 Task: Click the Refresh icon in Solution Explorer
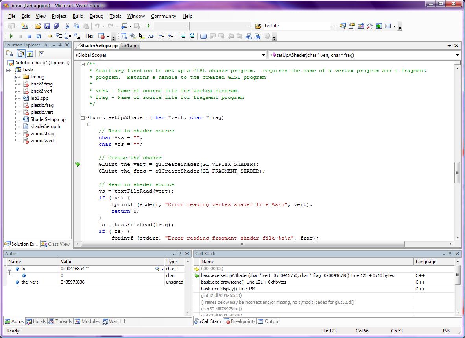tap(30, 54)
